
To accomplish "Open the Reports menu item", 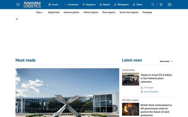I will pyautogui.click(x=107, y=4).
